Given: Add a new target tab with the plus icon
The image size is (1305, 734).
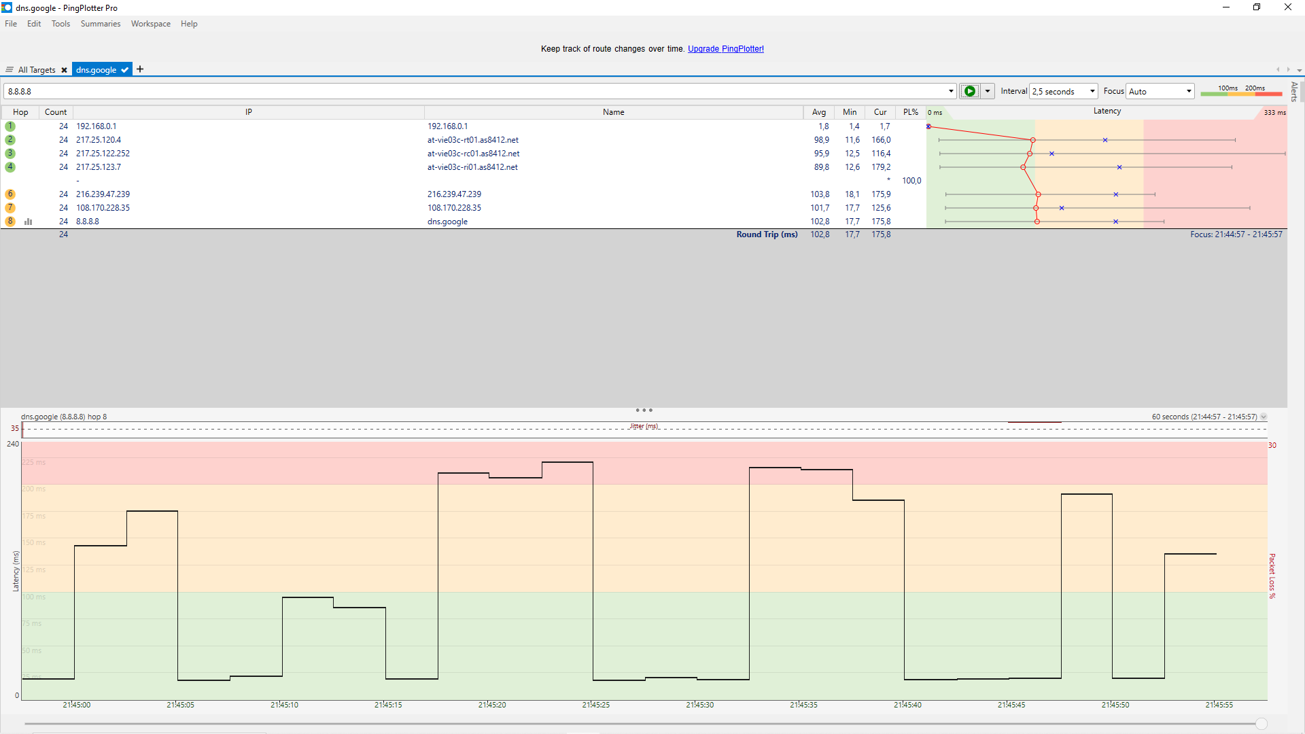Looking at the screenshot, I should (140, 69).
